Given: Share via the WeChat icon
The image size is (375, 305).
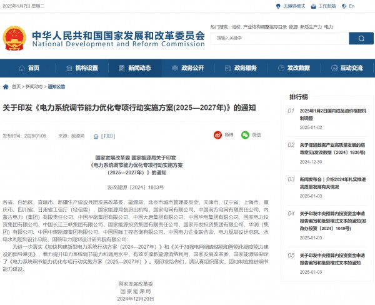Looking at the screenshot, I should (x=245, y=135).
